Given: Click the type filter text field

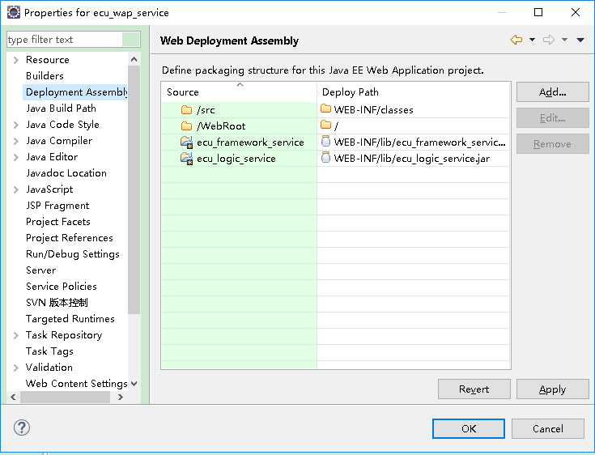Looking at the screenshot, I should (65, 40).
